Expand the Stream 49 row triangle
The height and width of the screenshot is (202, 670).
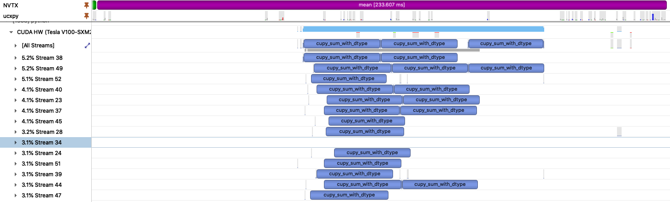tap(16, 69)
